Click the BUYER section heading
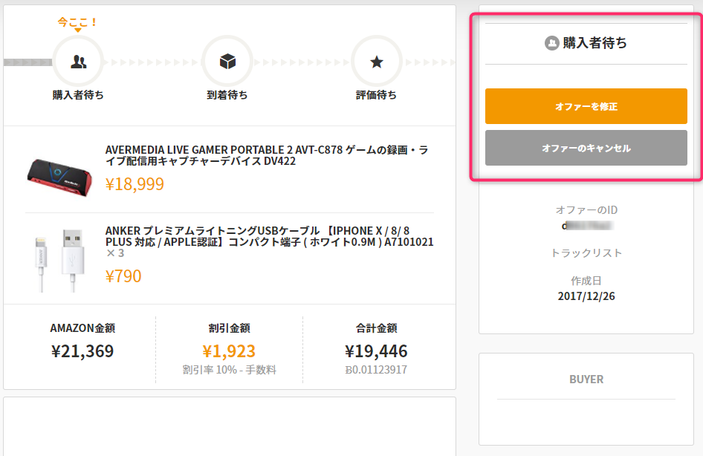 (x=586, y=380)
